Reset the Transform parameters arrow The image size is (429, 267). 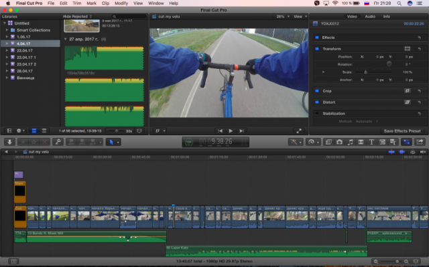pos(419,49)
